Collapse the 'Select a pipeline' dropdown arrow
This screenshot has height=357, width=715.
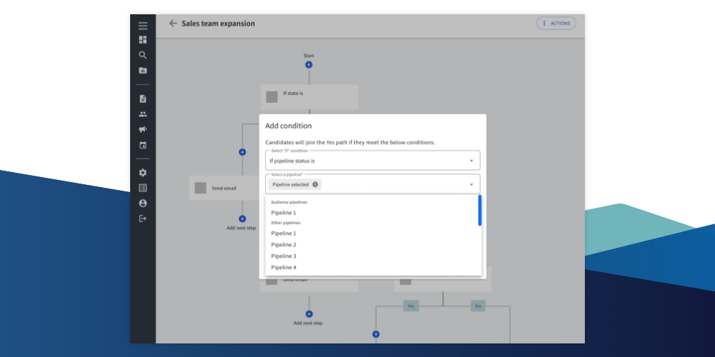click(x=471, y=184)
